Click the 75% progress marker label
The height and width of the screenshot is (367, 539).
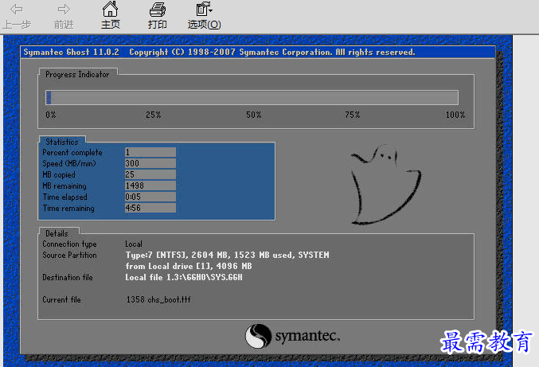(x=353, y=115)
